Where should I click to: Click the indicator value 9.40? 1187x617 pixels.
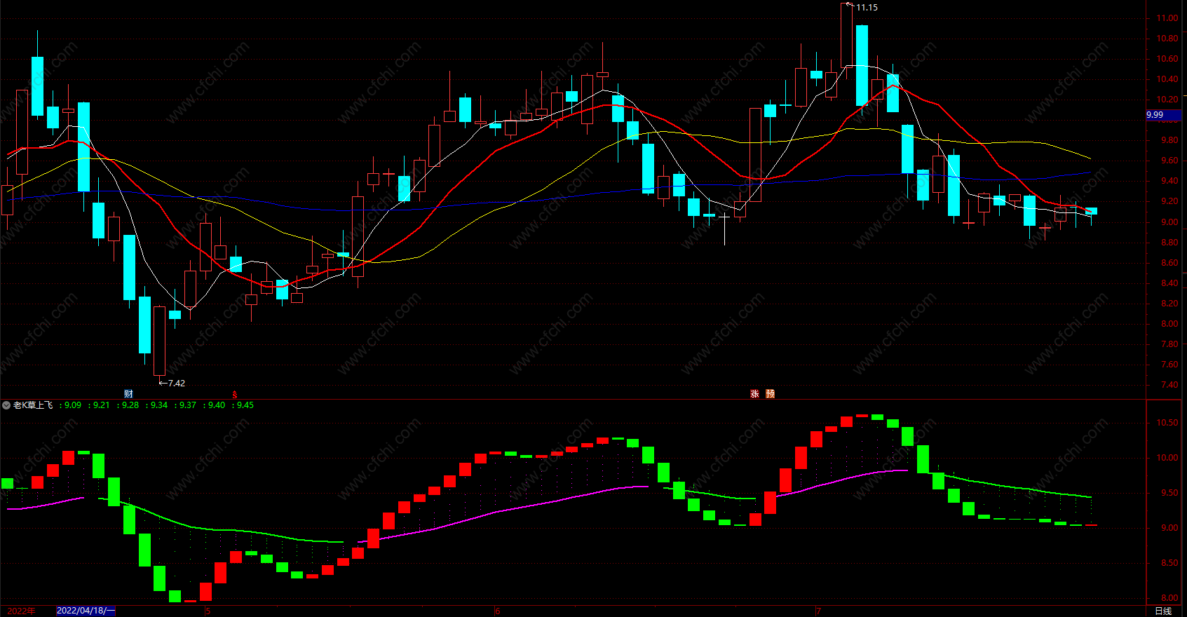tap(217, 405)
